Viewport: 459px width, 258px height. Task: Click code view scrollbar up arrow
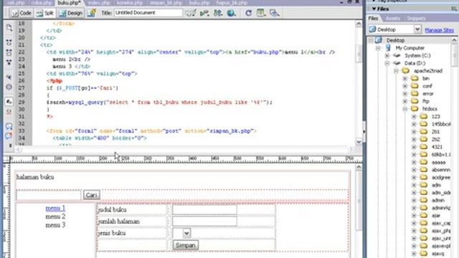point(359,24)
